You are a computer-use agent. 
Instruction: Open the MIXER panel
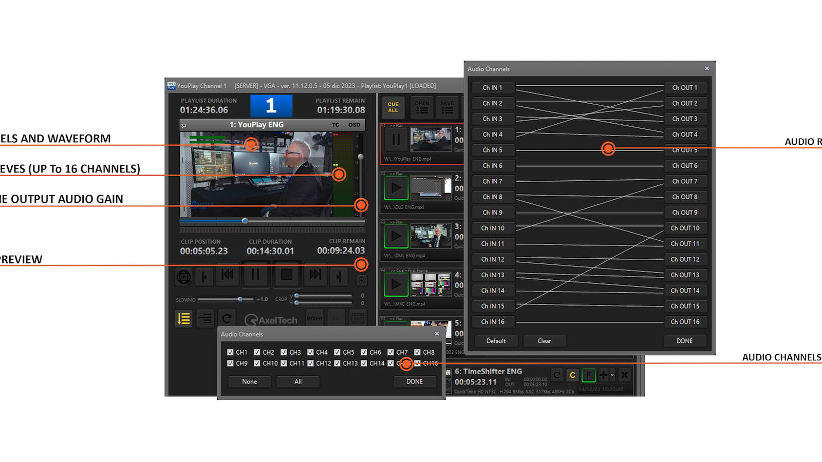point(314,318)
